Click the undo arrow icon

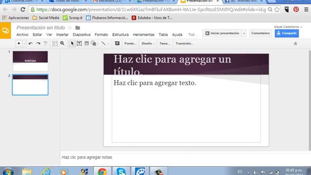pos(31,43)
